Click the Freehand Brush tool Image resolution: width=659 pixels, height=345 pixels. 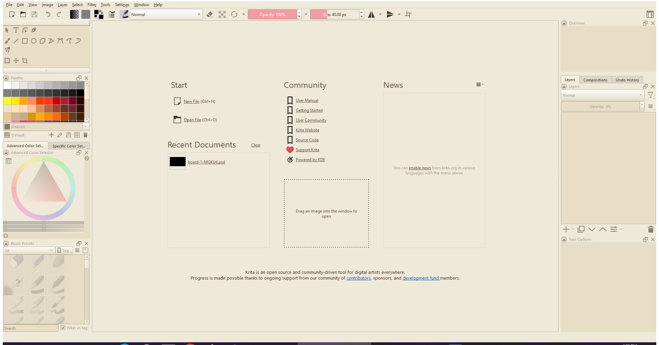pos(7,41)
